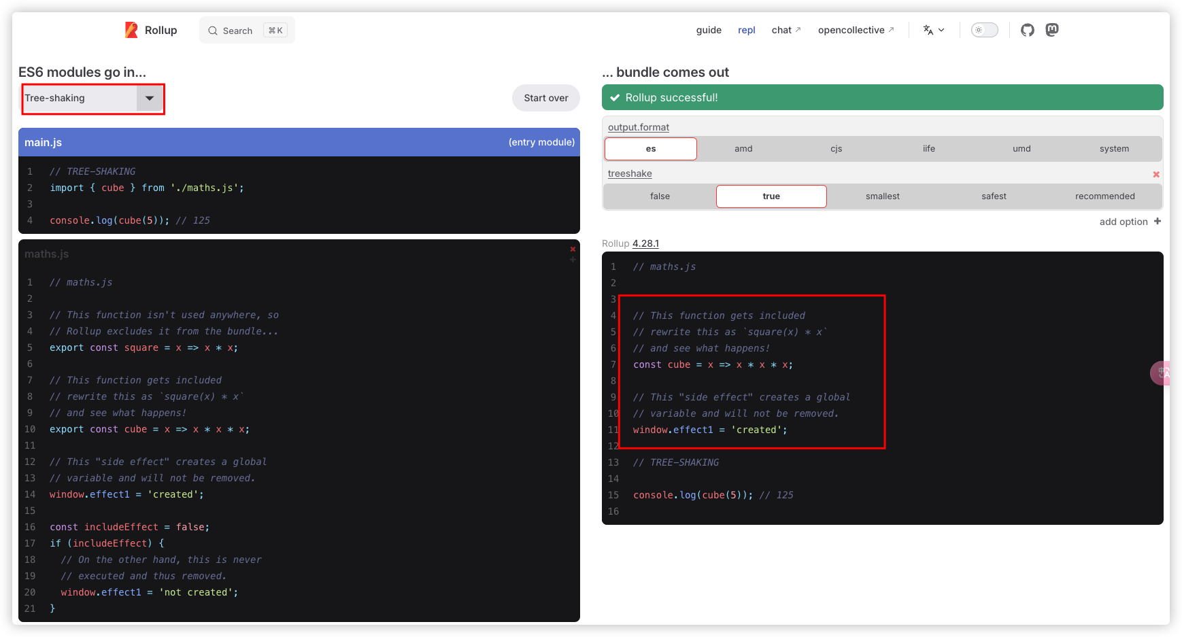Click the Rollup successful status banner
The width and height of the screenshot is (1182, 637).
pos(882,97)
